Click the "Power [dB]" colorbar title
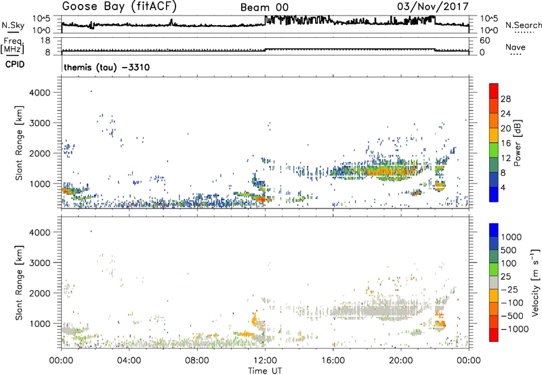The width and height of the screenshot is (542, 375). pos(517,143)
